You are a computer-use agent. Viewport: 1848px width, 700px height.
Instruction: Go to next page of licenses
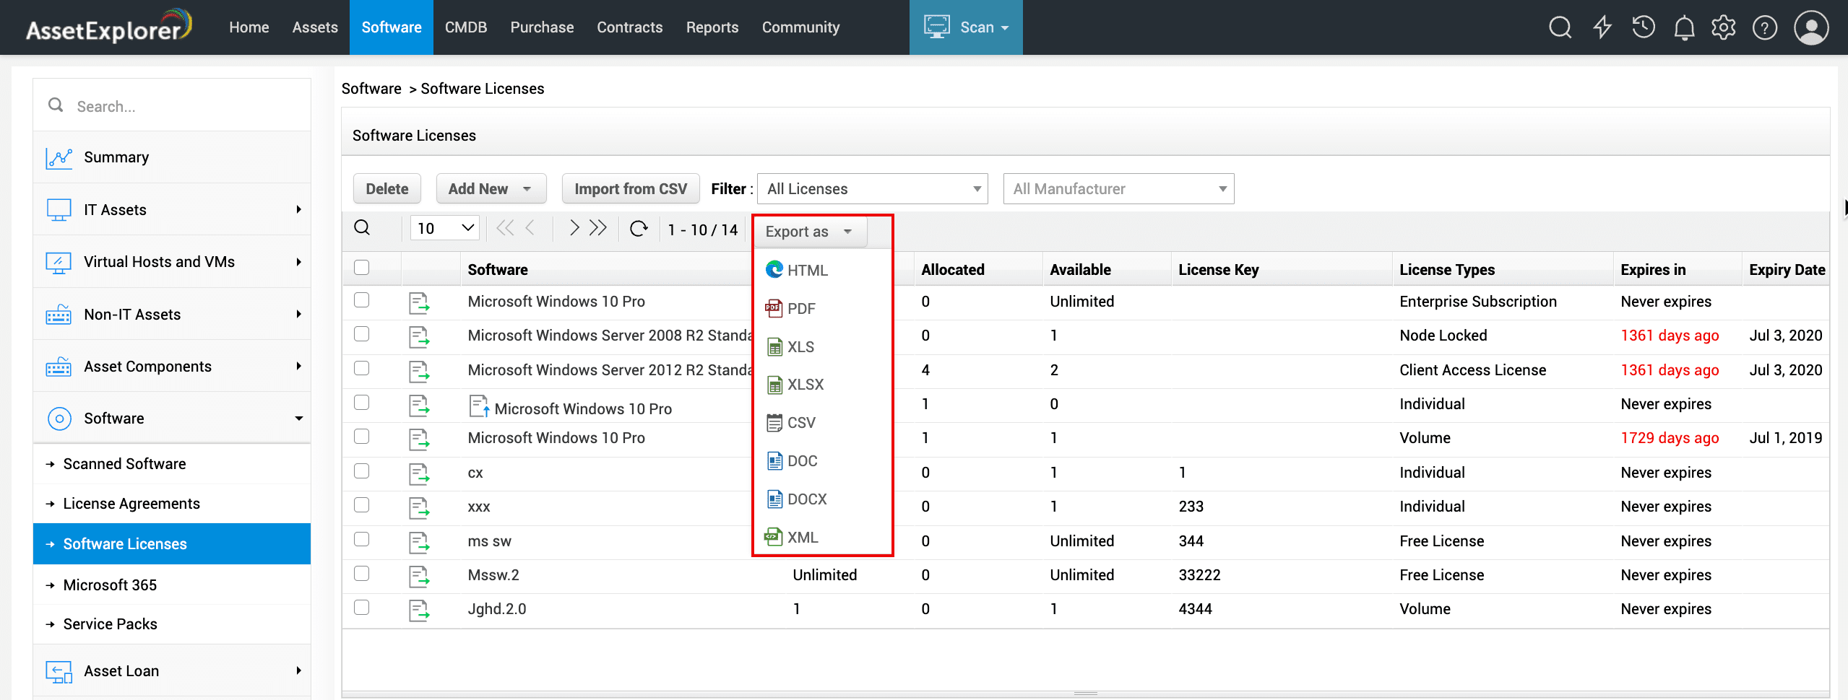tap(574, 229)
